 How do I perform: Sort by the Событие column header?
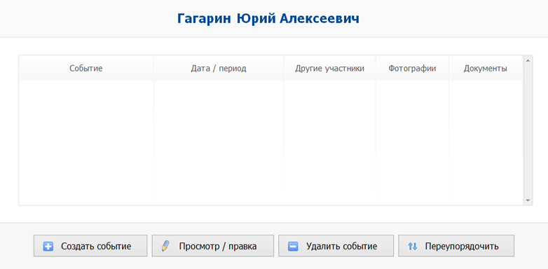86,69
